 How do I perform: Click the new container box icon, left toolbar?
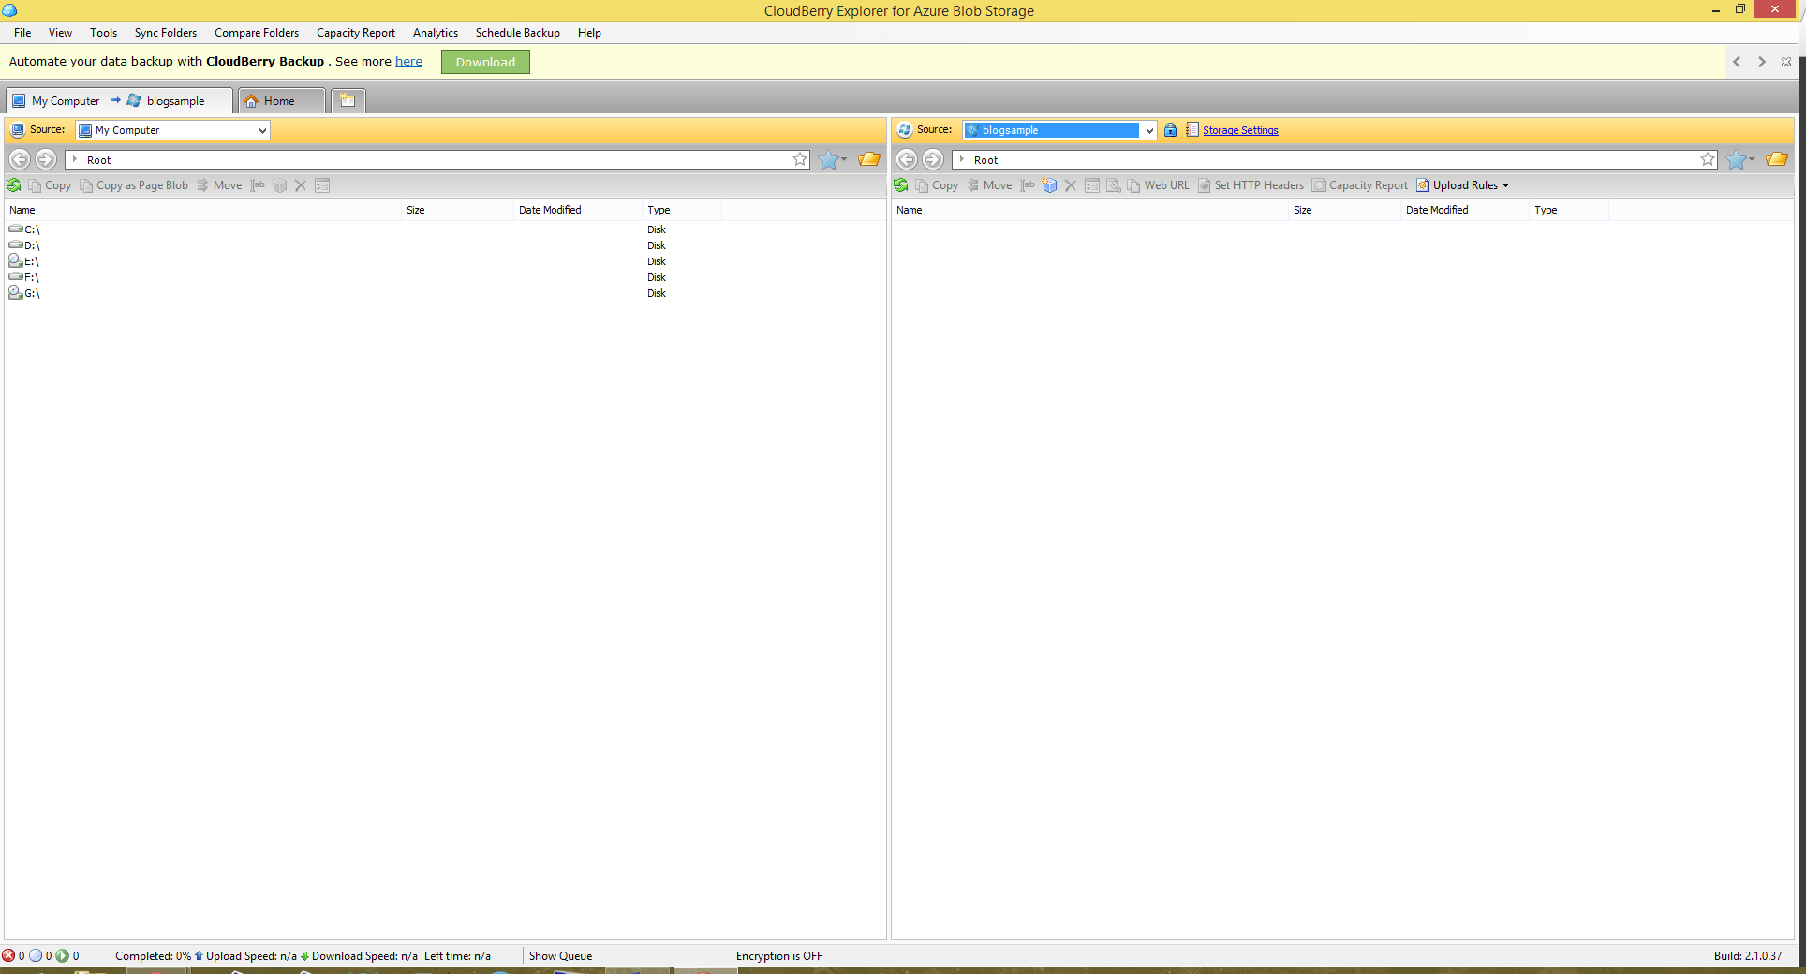point(279,185)
